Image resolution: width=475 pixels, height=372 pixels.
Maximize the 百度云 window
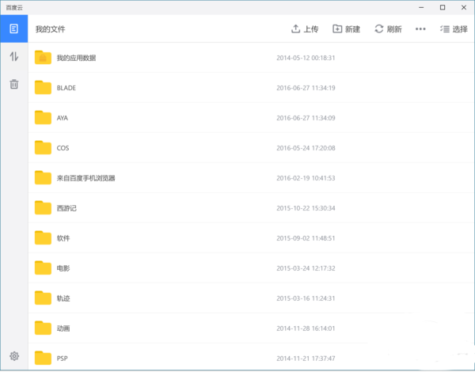tap(443, 8)
